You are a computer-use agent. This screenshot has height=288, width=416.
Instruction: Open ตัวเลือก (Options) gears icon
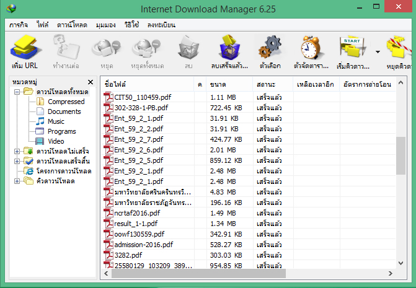[x=270, y=47]
